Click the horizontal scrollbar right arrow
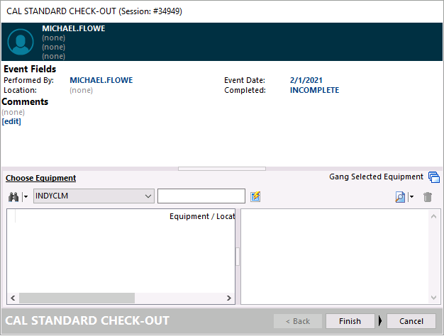Screen dimensions: 444x336 (x=228, y=298)
